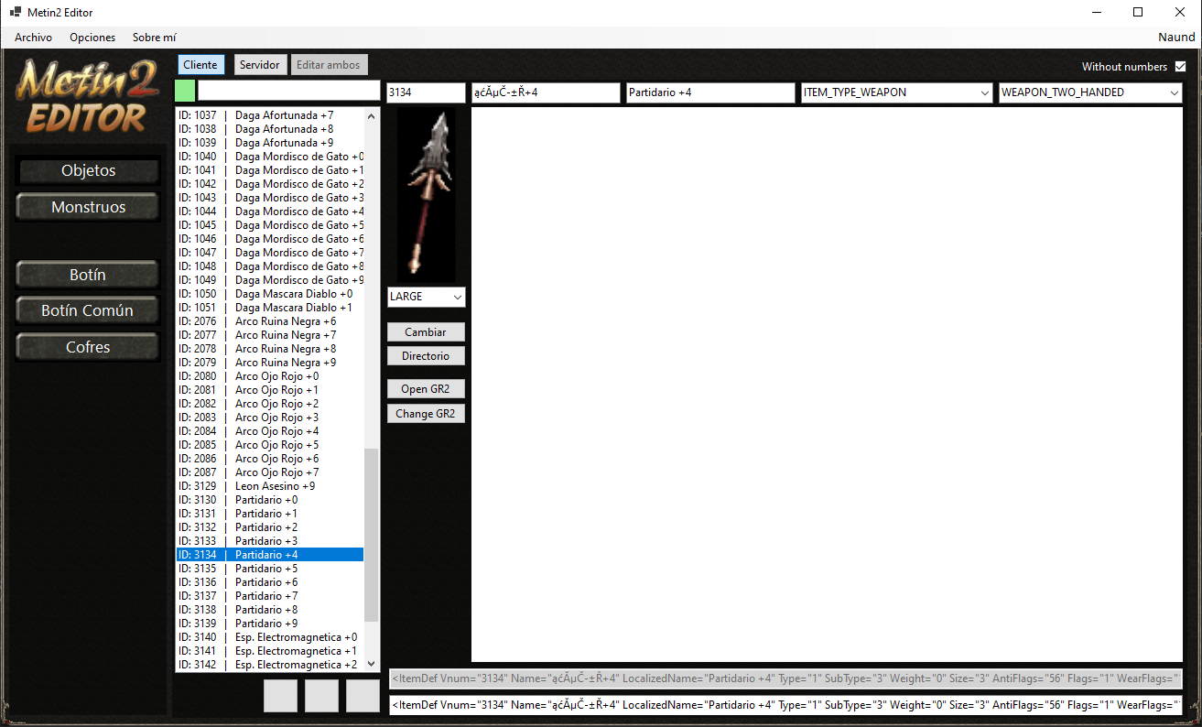Click the internal name field left of Partidario +4
The image size is (1202, 727).
pyautogui.click(x=546, y=92)
